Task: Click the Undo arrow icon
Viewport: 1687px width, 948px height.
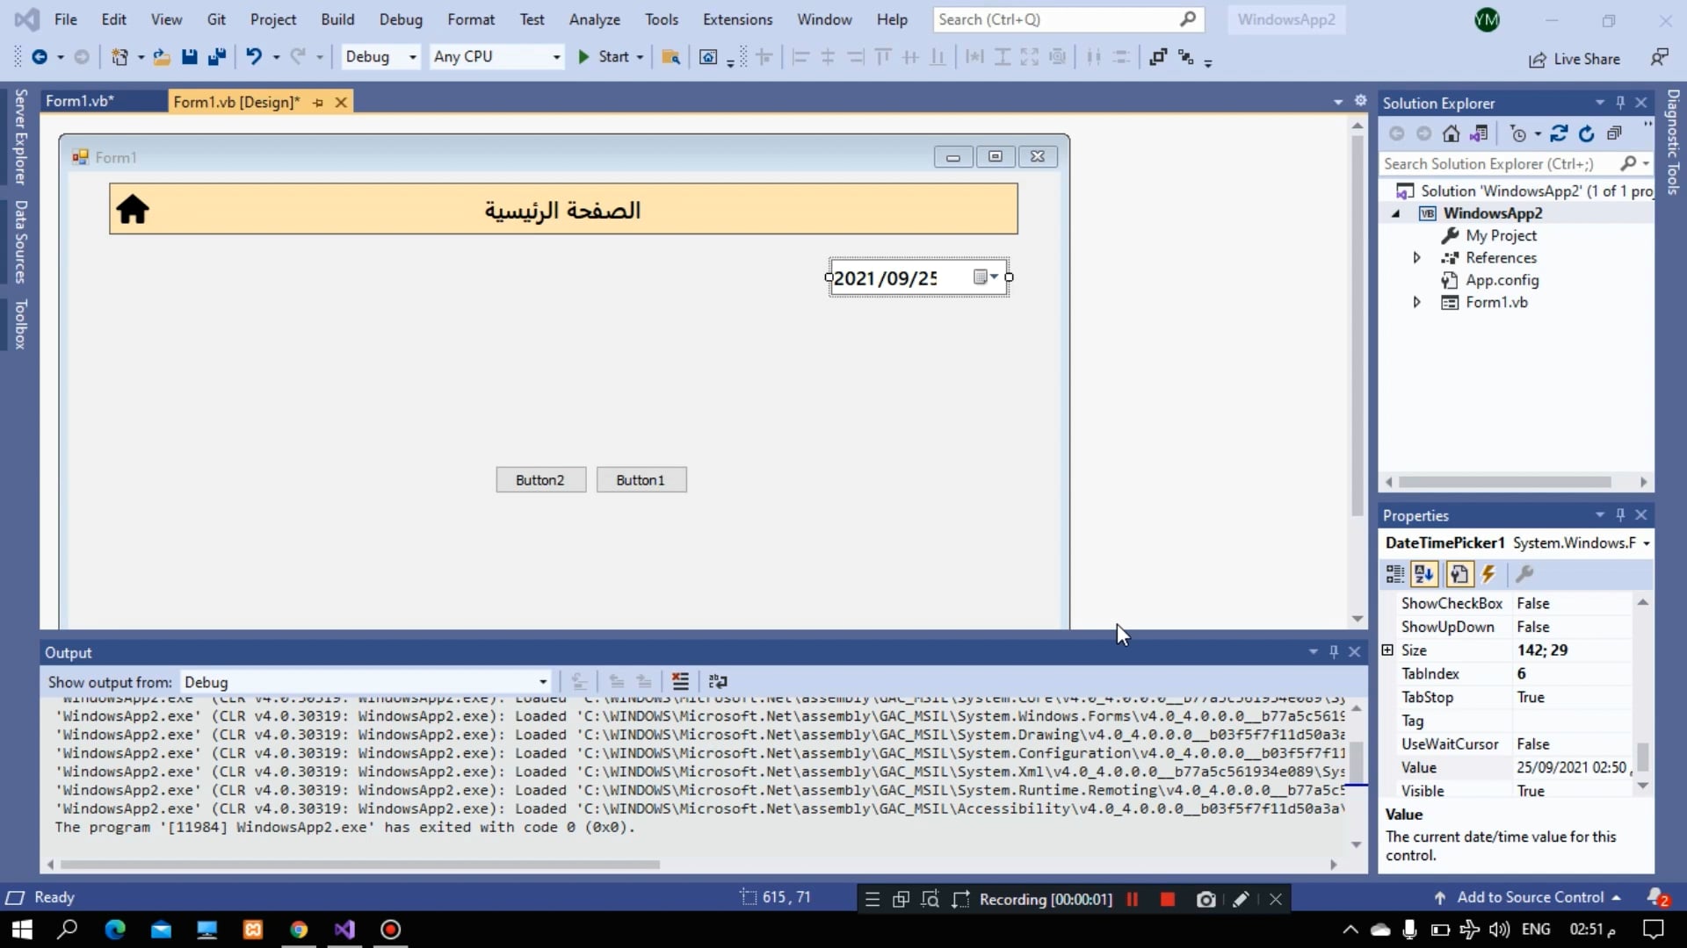Action: [254, 57]
